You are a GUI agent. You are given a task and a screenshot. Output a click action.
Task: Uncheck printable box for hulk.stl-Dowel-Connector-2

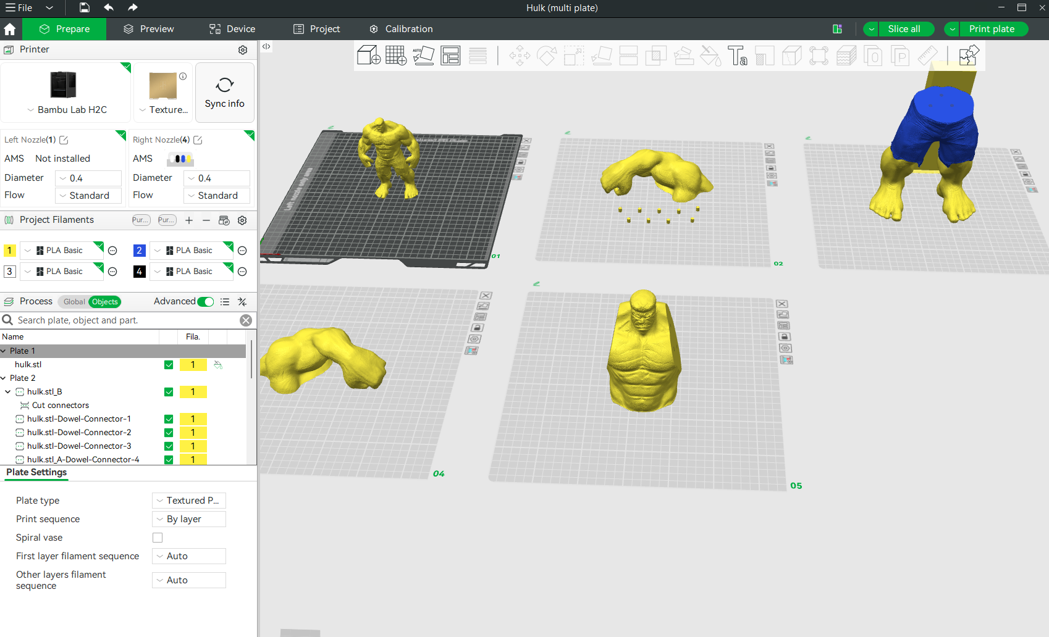pos(169,433)
